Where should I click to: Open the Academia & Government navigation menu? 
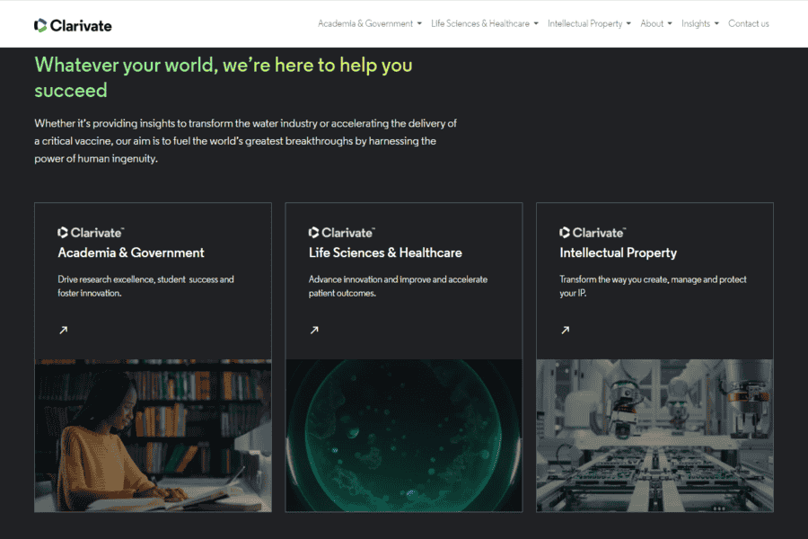click(x=364, y=23)
